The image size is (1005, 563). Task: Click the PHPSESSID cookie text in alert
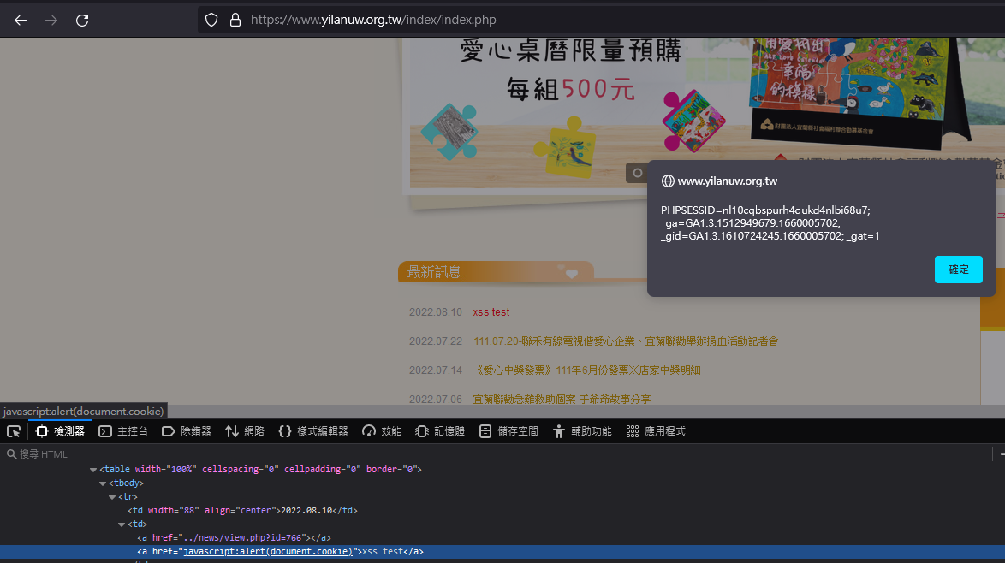(765, 210)
